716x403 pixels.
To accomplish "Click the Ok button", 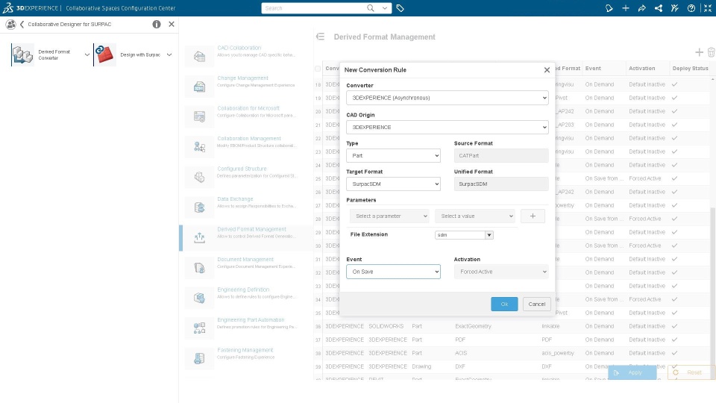I will 504,304.
